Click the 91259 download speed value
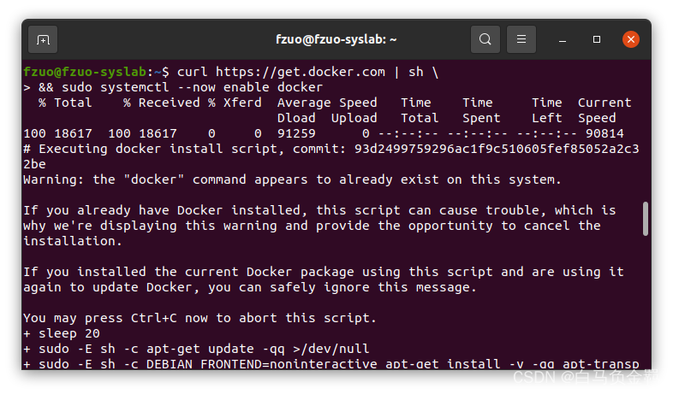 pos(296,133)
